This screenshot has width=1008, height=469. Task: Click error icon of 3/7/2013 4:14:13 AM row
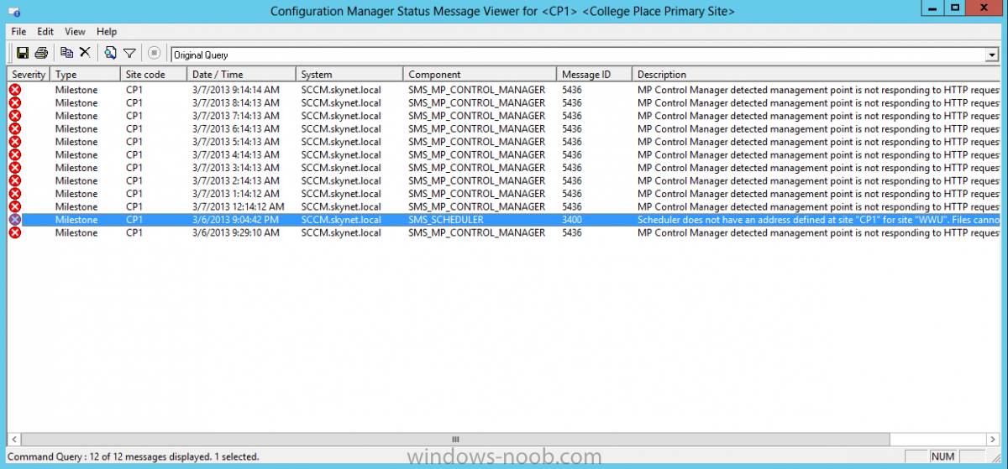click(15, 155)
